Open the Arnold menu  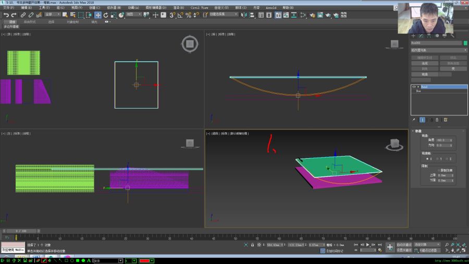271,7
